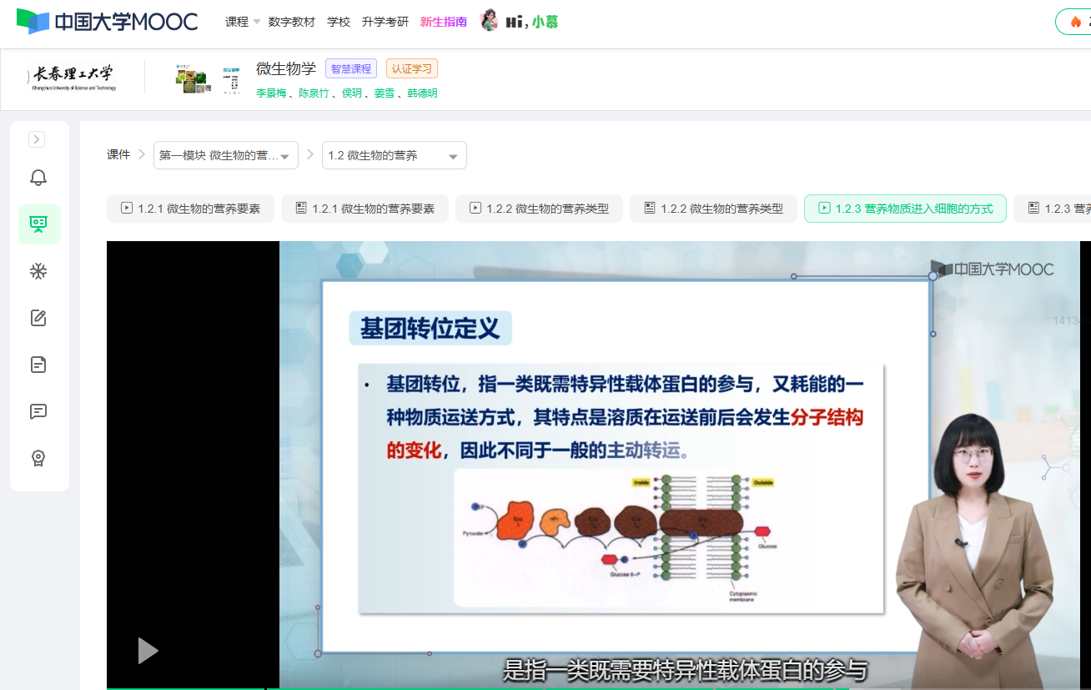This screenshot has height=690, width=1091.
Task: Open the courseware presentation icon in sidebar
Action: pyautogui.click(x=39, y=224)
